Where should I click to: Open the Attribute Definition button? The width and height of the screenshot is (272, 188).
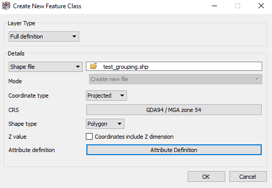pyautogui.click(x=174, y=150)
